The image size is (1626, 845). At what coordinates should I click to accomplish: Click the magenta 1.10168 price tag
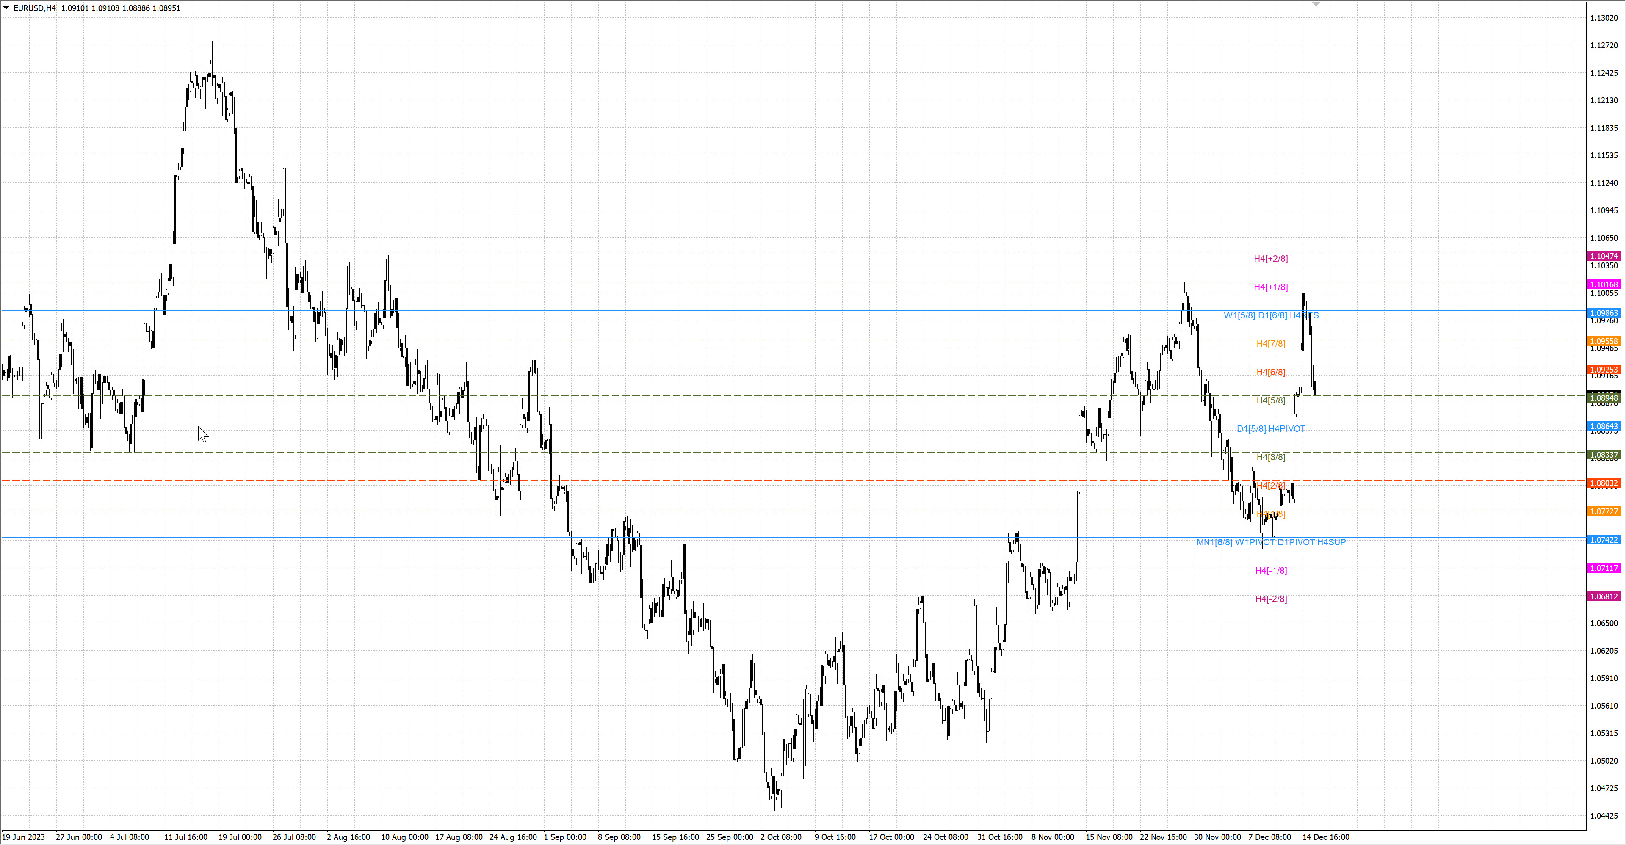(x=1603, y=284)
